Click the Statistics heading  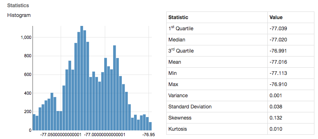point(18,5)
